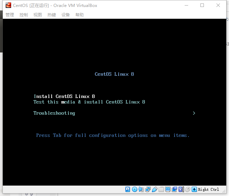229x196 pixels.
Task: Click the keyboard capture arrow icon
Action: [x=194, y=189]
